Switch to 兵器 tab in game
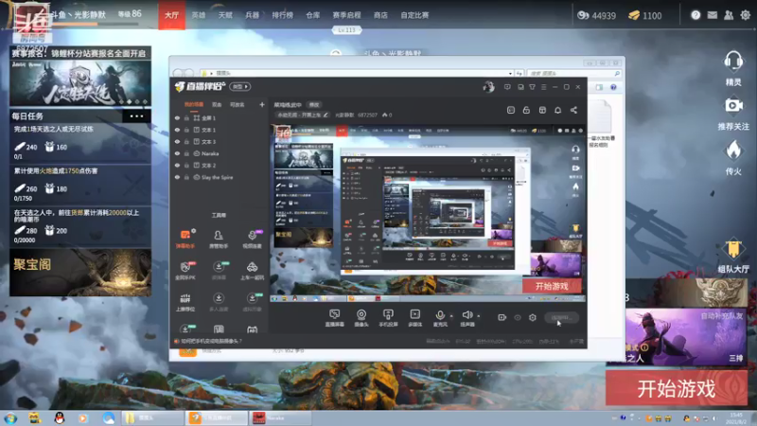Viewport: 757px width, 426px height. point(253,15)
